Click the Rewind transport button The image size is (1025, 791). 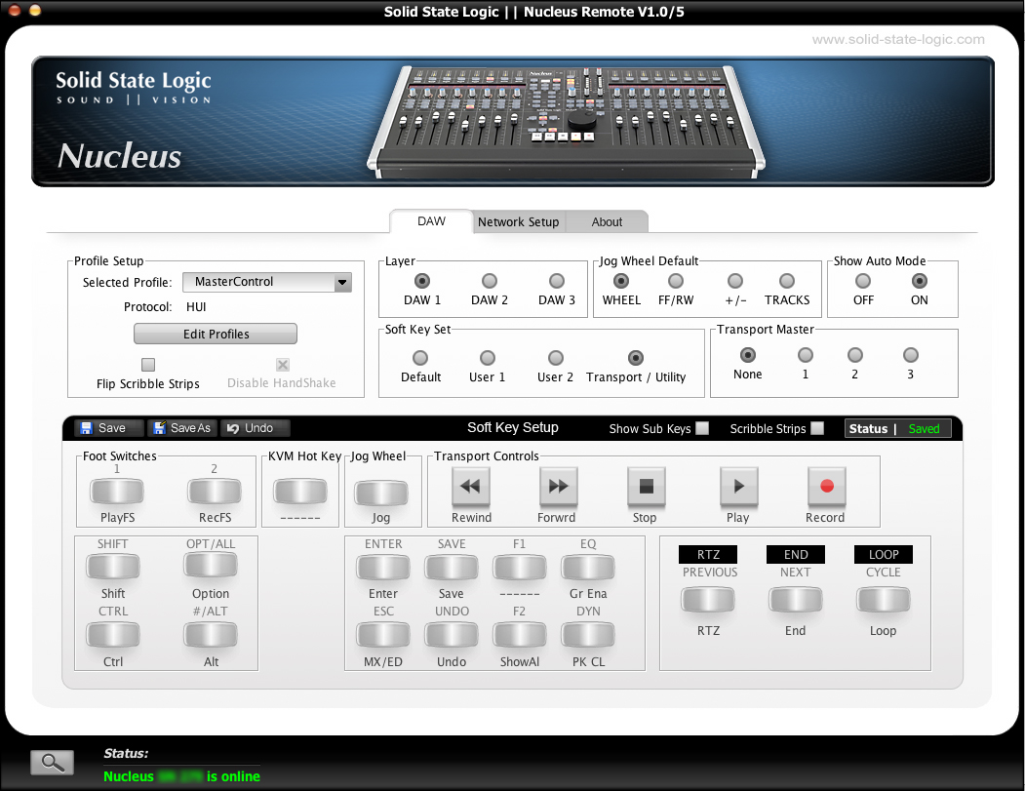[x=471, y=487]
